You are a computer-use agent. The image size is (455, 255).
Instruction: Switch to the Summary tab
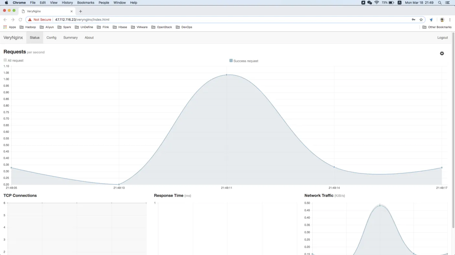71,38
